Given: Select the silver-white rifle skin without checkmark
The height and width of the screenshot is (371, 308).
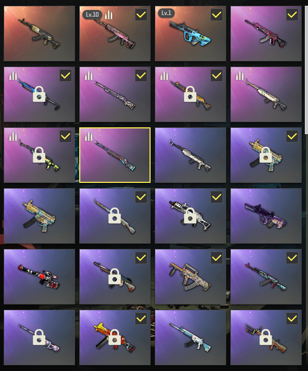Looking at the screenshot, I should point(190,155).
